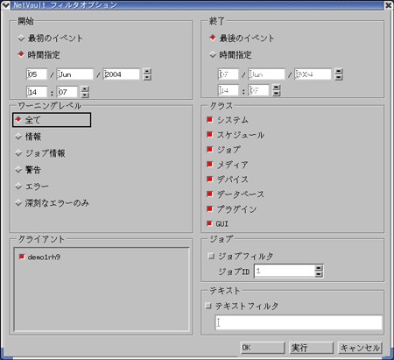
Task: Select 最後のイベント radio in 終了 section
Action: click(213, 38)
